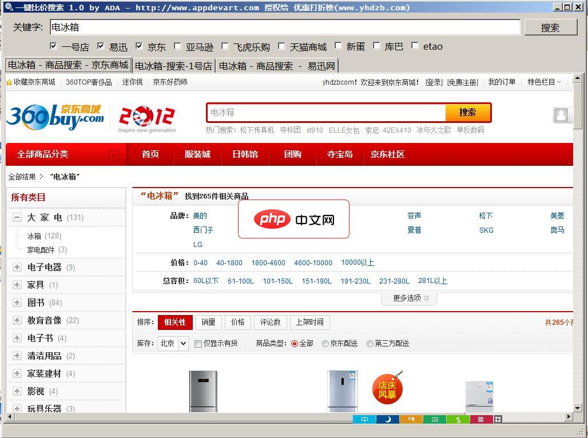
Task: Enable the 亚马逊 checkbox
Action: [177, 46]
